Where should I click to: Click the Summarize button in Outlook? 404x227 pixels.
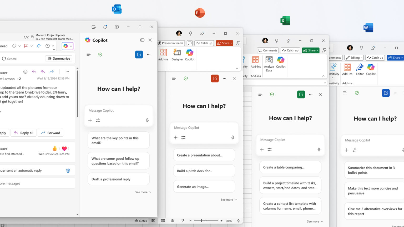click(59, 58)
